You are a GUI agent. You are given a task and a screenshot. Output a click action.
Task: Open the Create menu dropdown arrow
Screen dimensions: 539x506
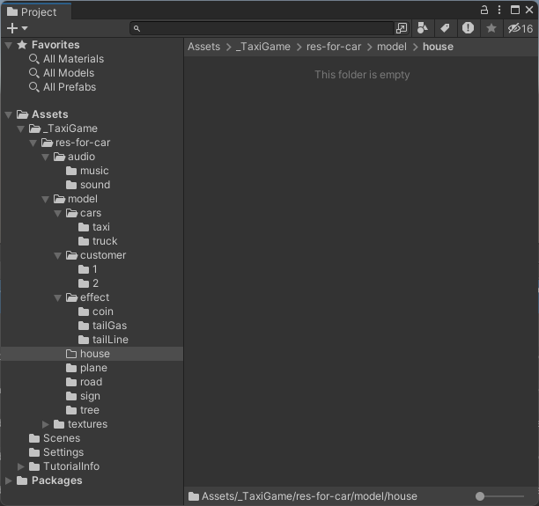(x=25, y=28)
